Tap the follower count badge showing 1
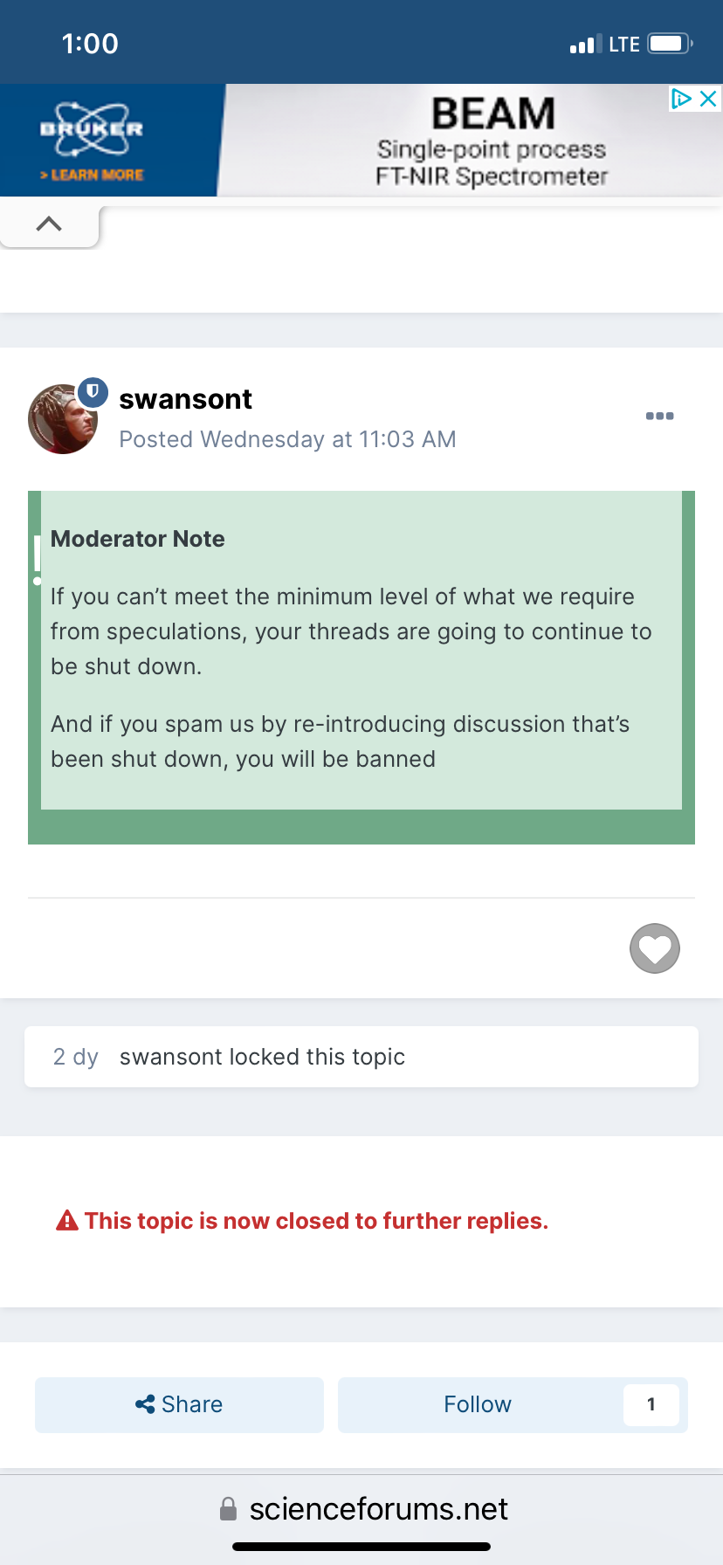Viewport: 723px width, 1565px height. 651,1404
